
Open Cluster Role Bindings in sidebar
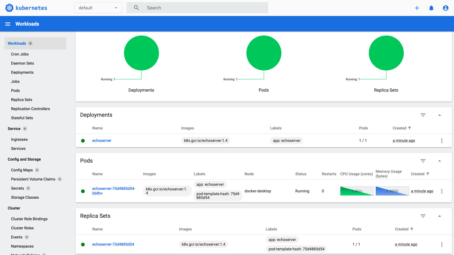coord(30,219)
